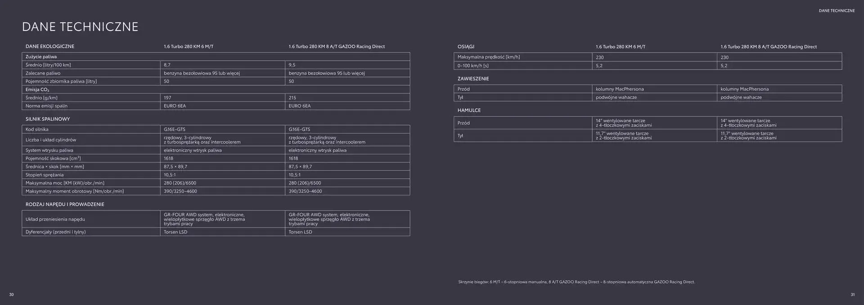
Task: Click the "Maksymalny moment obrotowy" row label
Action: (x=75, y=191)
